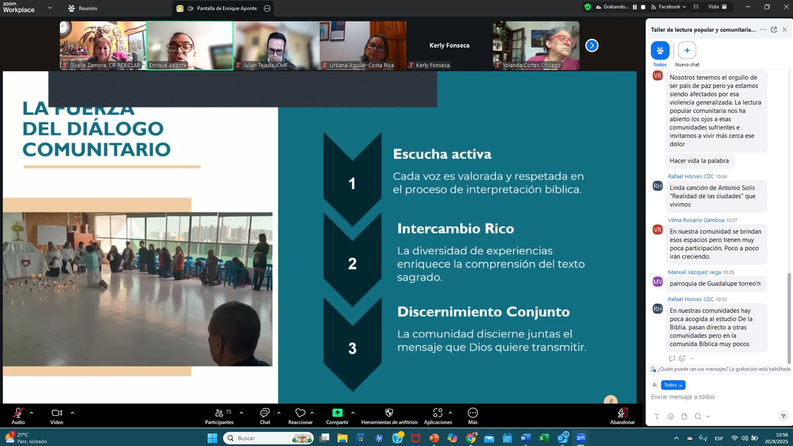The image size is (793, 446).
Task: Open emoji picker in chat composer
Action: [671, 416]
